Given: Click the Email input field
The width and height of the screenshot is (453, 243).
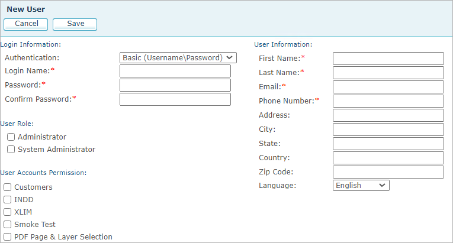Looking at the screenshot, I should pyautogui.click(x=388, y=87).
